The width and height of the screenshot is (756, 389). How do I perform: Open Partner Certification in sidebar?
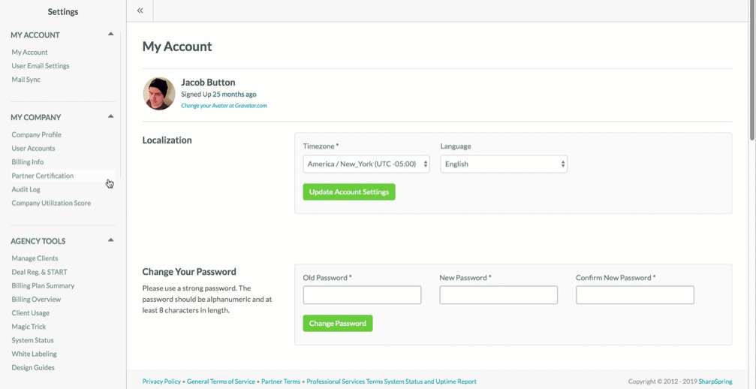tap(43, 176)
